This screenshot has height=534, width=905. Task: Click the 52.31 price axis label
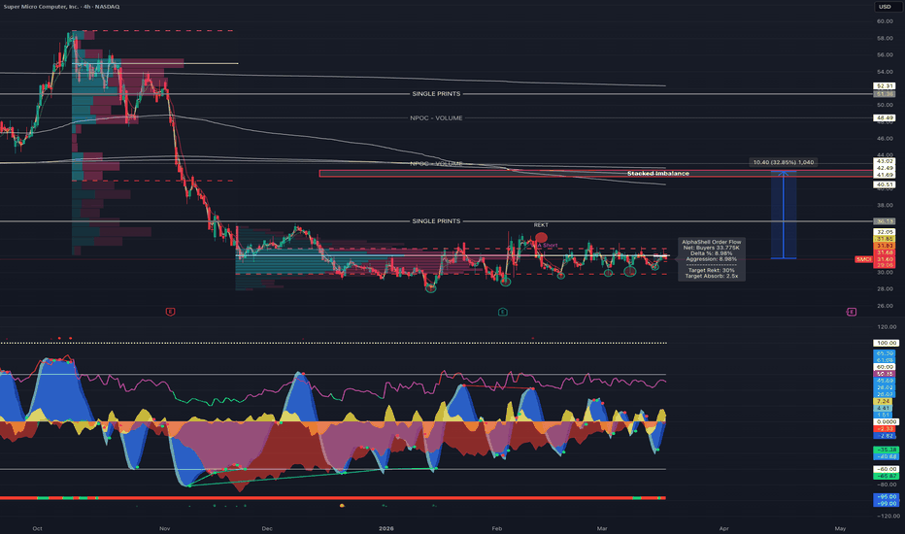(884, 86)
